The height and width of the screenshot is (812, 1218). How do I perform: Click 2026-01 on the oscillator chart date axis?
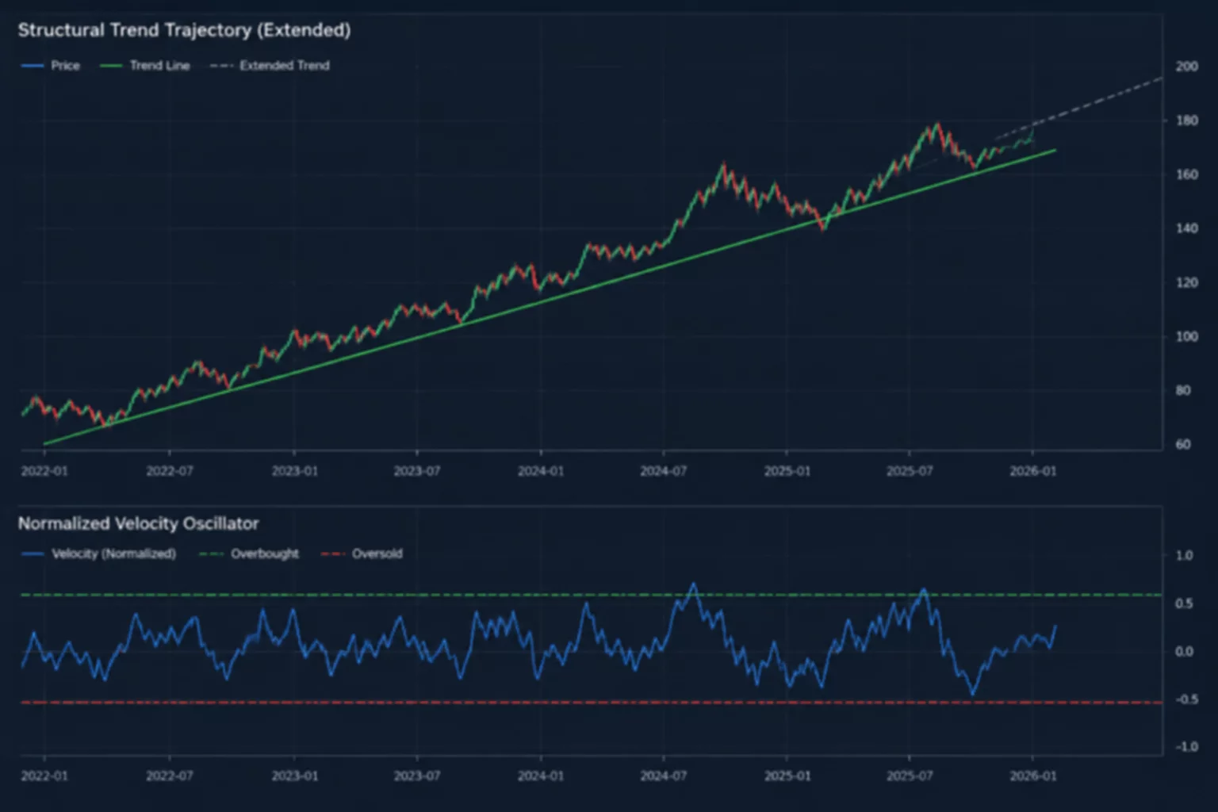point(1033,776)
